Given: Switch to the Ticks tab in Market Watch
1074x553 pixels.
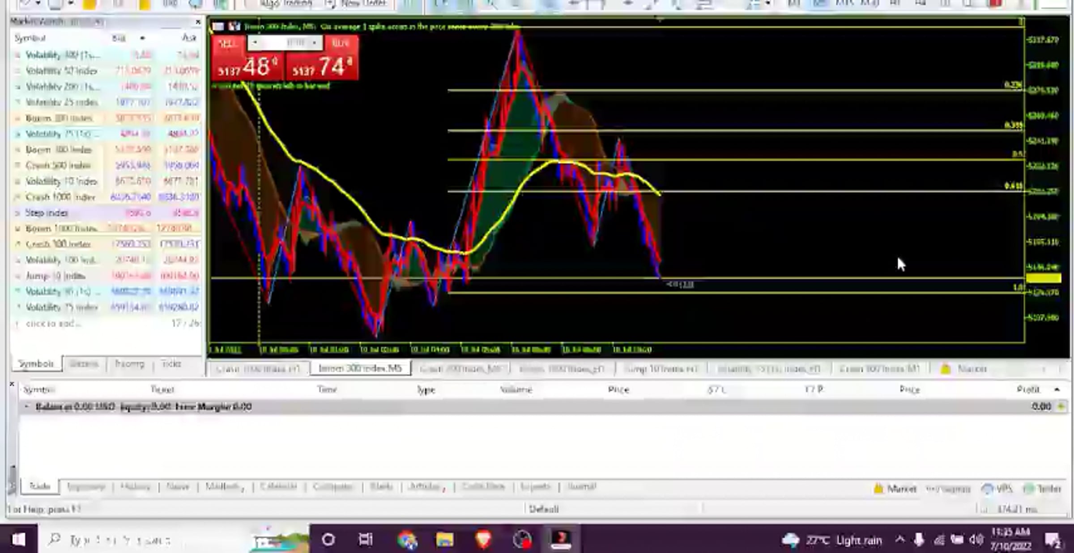Looking at the screenshot, I should coord(171,364).
